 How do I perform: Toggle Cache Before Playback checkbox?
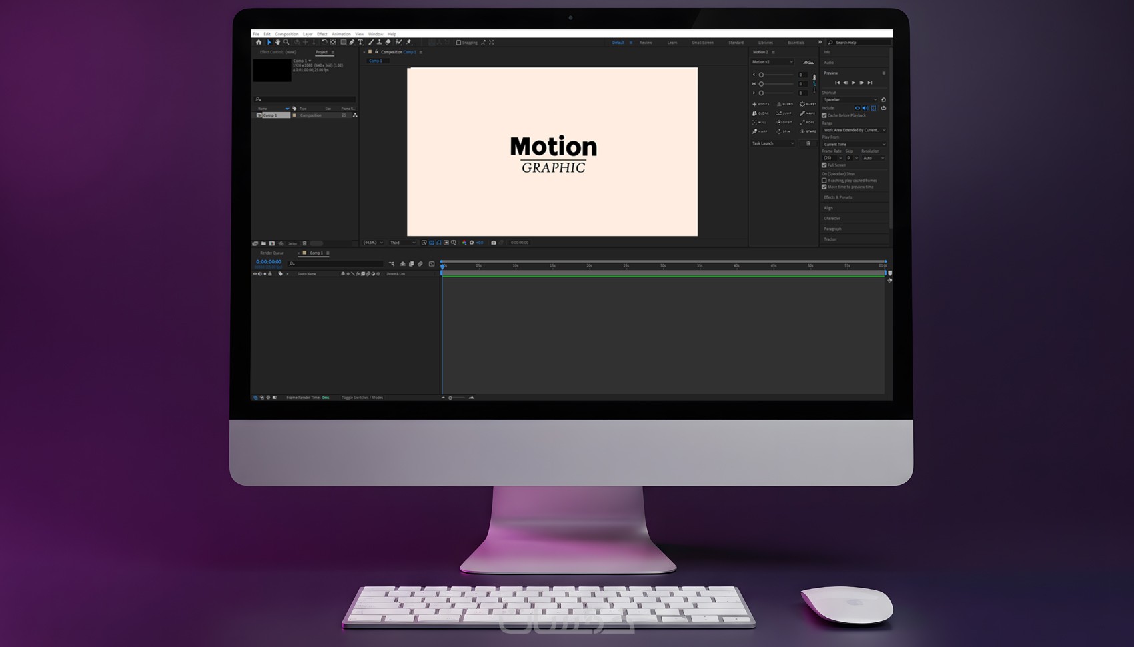point(824,115)
